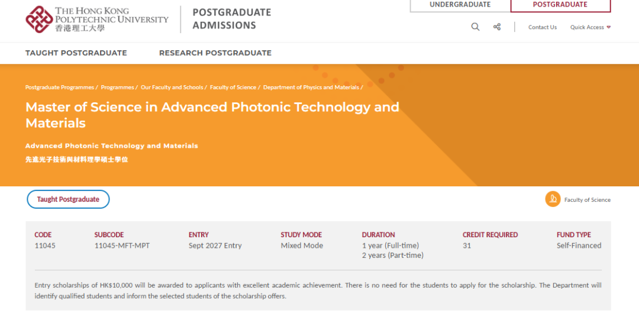Click the Postgraduate Admissions site title
Viewport: 639px width, 323px height.
click(232, 19)
